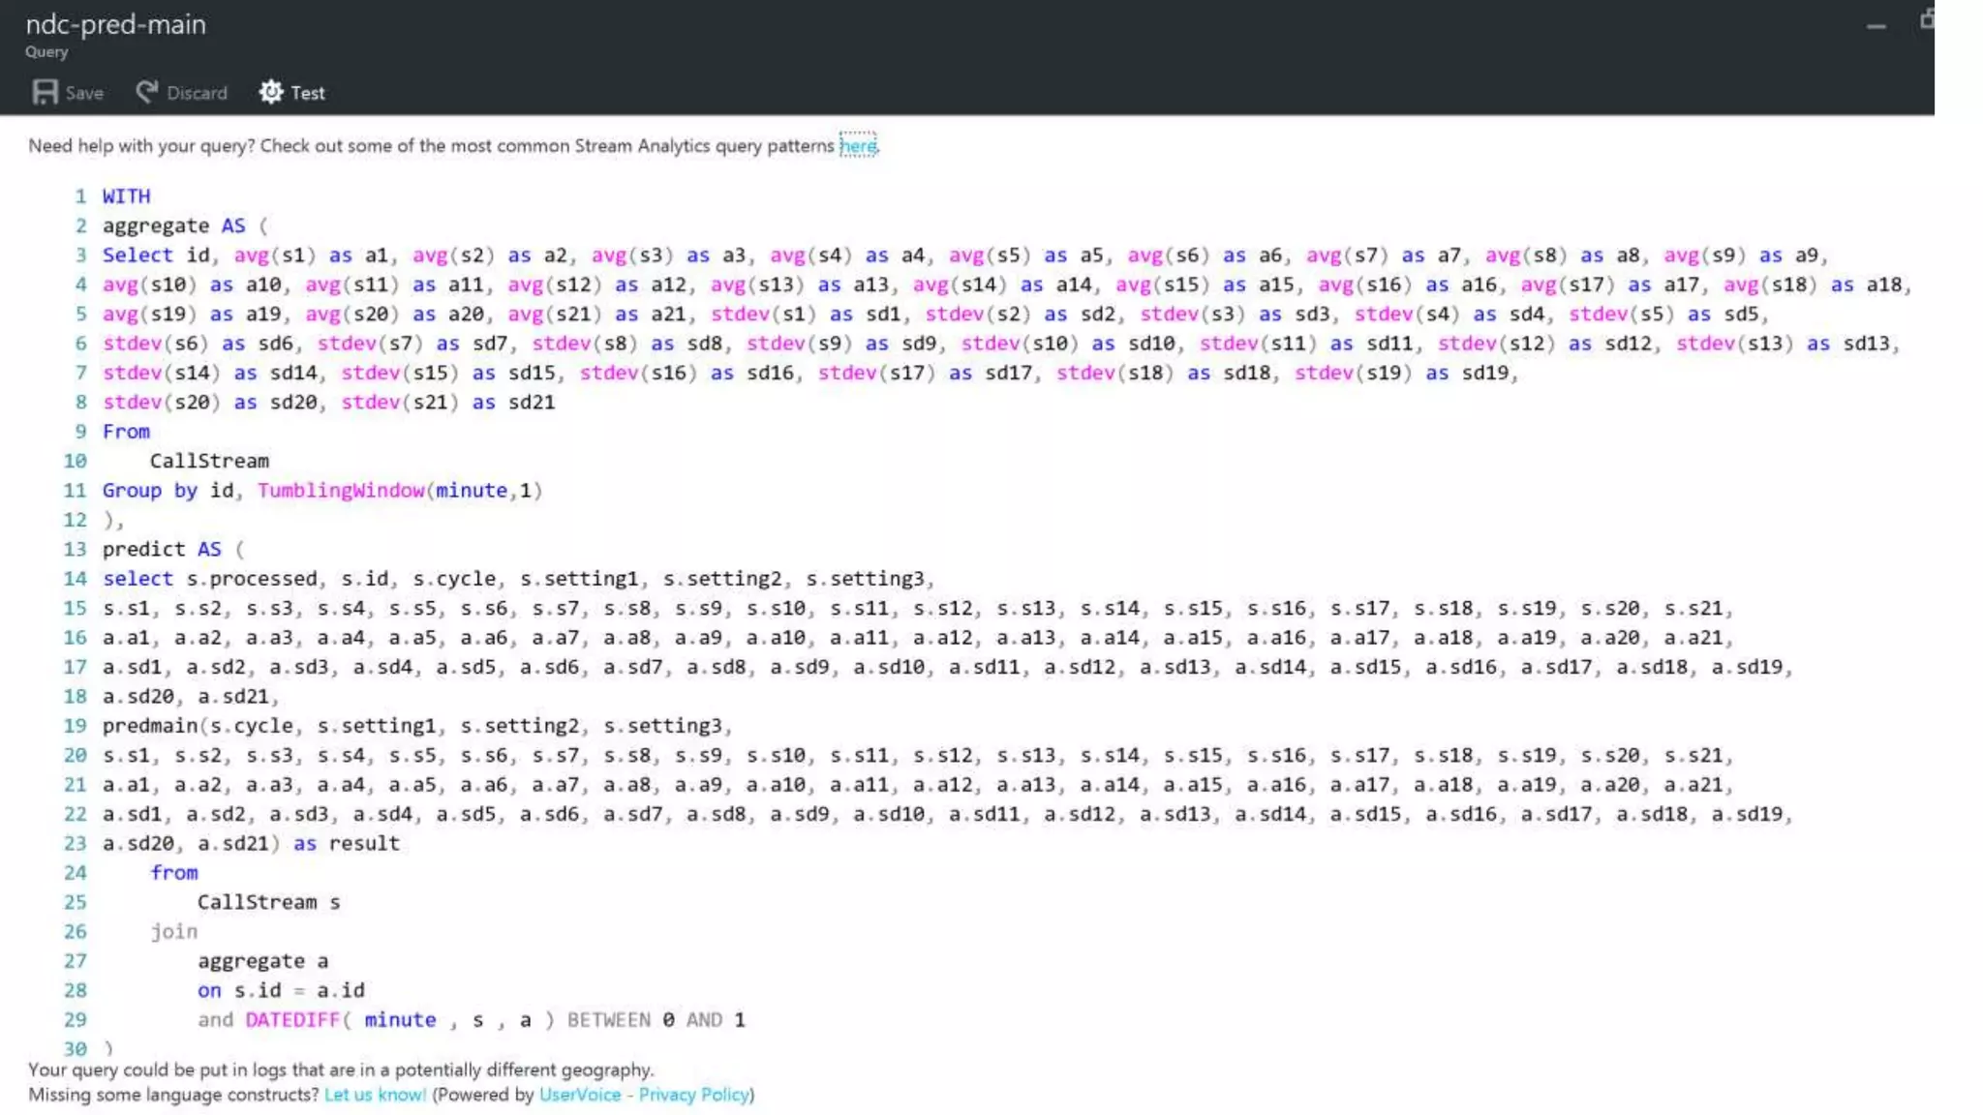Viewport: 1983px width, 1115px height.
Task: Click line number 13 in the gutter
Action: pos(76,550)
